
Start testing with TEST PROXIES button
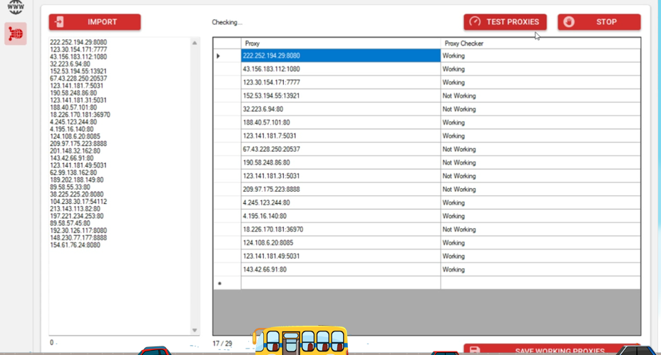click(505, 22)
